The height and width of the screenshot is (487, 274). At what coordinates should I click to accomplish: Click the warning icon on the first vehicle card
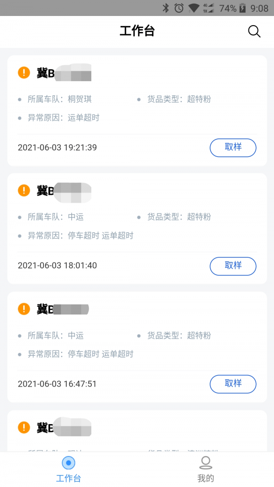click(x=24, y=72)
